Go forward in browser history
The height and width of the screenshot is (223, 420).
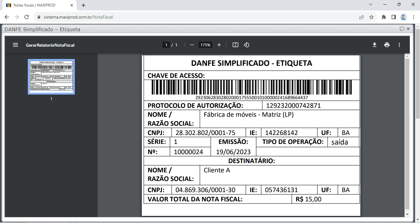[17, 17]
